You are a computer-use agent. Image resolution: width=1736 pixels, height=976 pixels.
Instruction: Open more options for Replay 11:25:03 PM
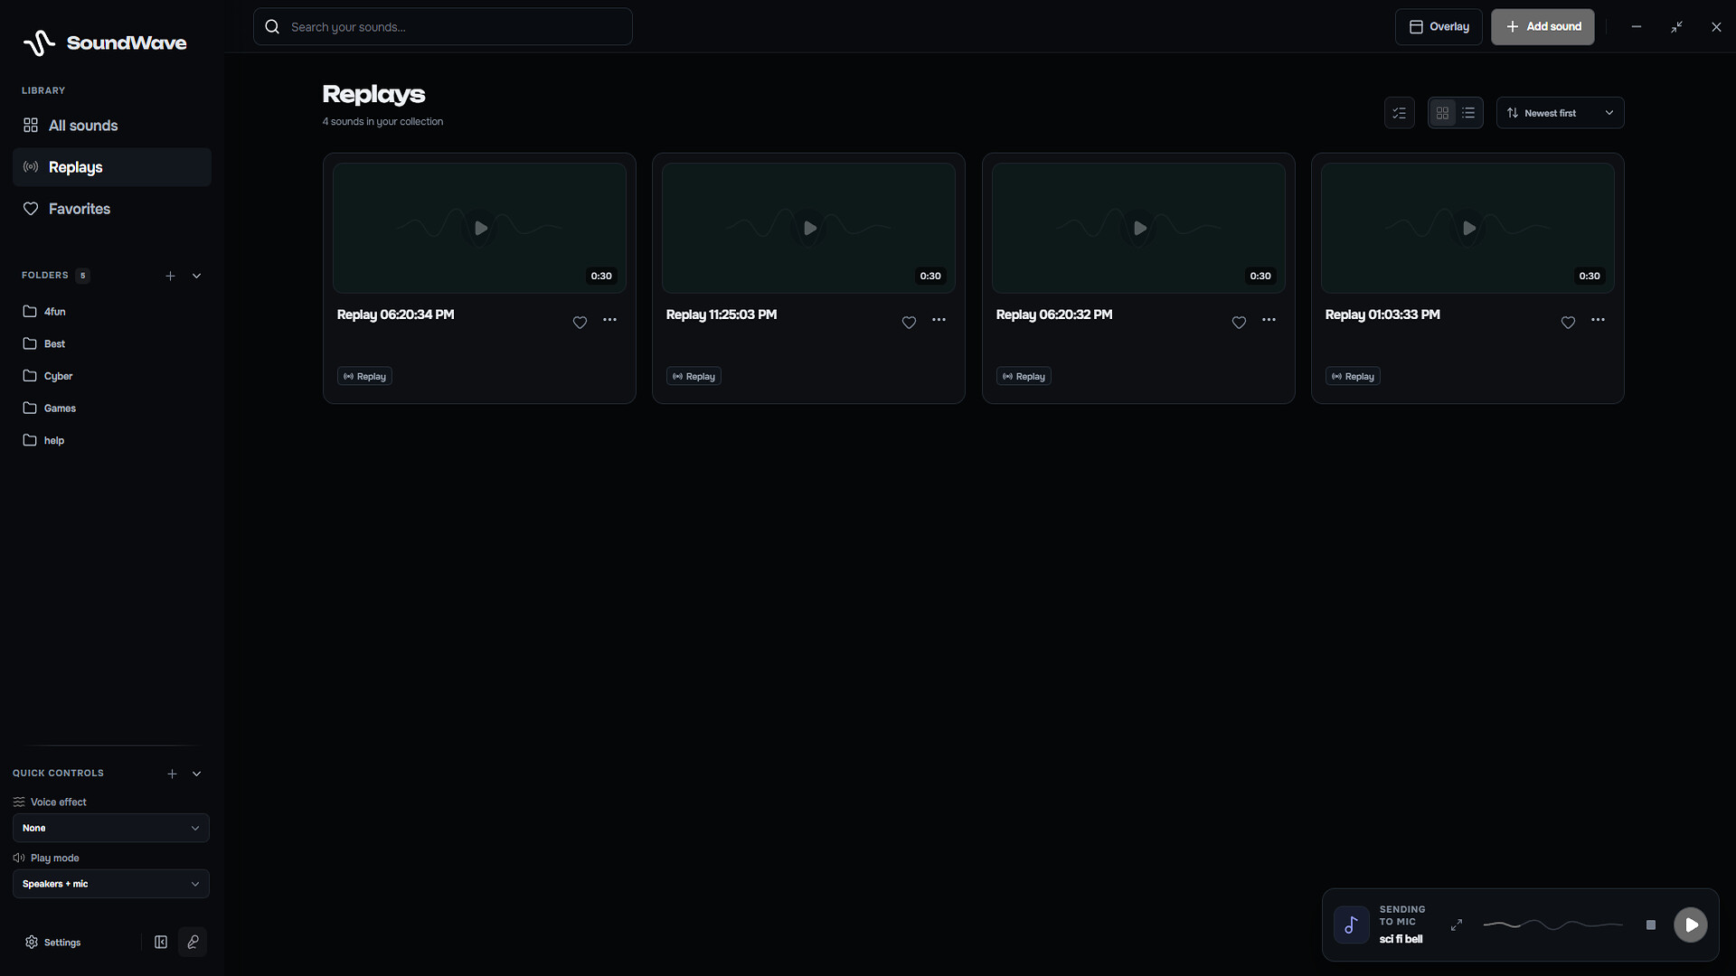[939, 320]
